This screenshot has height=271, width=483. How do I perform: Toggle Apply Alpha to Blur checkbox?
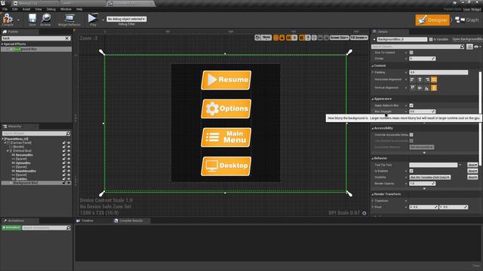coord(411,105)
